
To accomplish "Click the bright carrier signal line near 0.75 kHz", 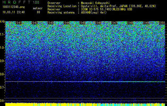I will (85, 82).
